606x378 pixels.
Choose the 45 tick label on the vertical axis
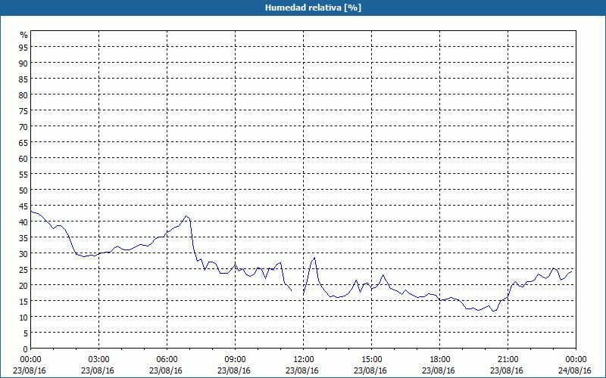tap(23, 206)
